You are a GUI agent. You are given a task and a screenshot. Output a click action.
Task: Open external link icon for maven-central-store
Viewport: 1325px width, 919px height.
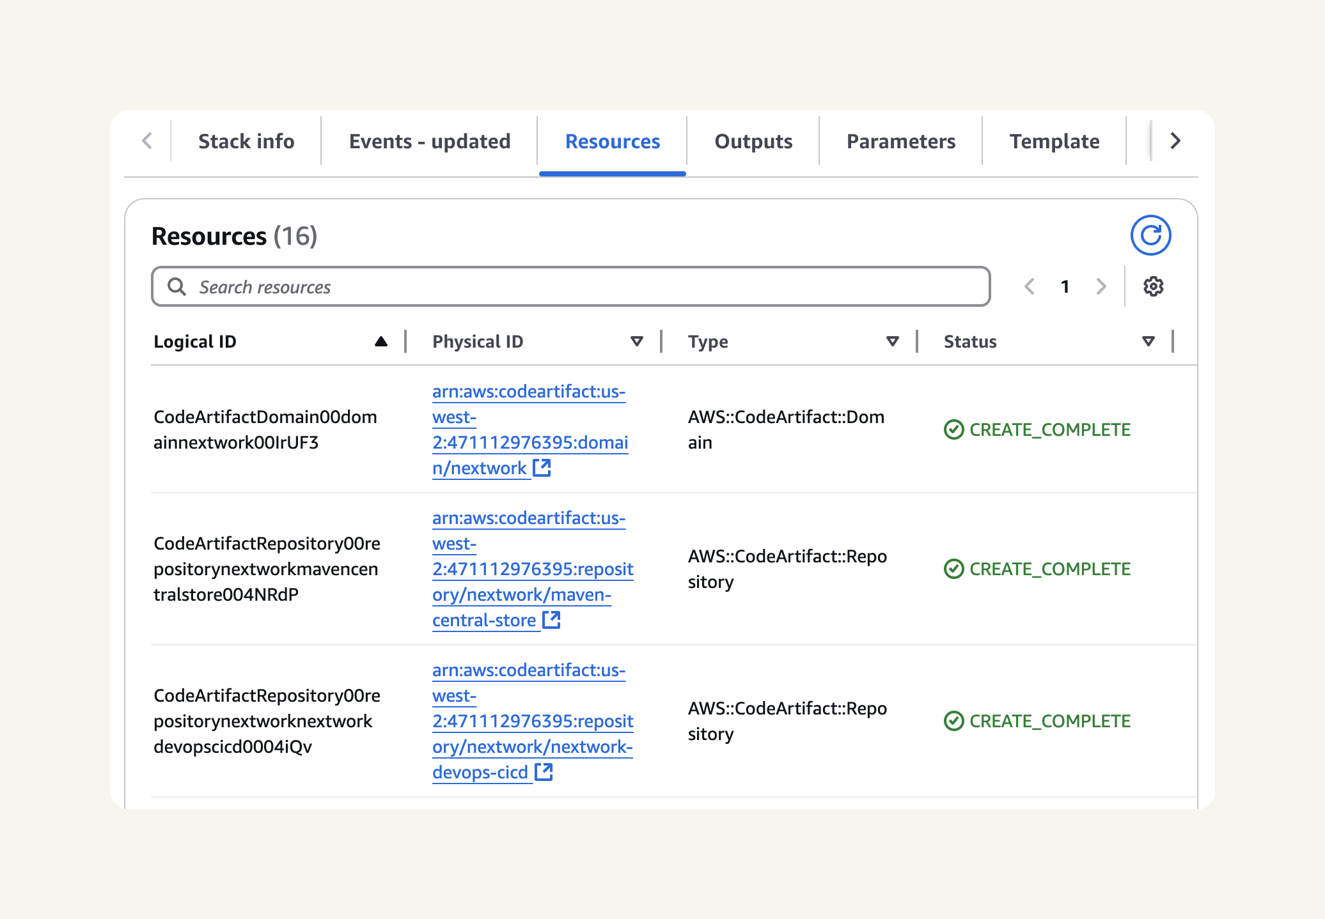click(551, 620)
